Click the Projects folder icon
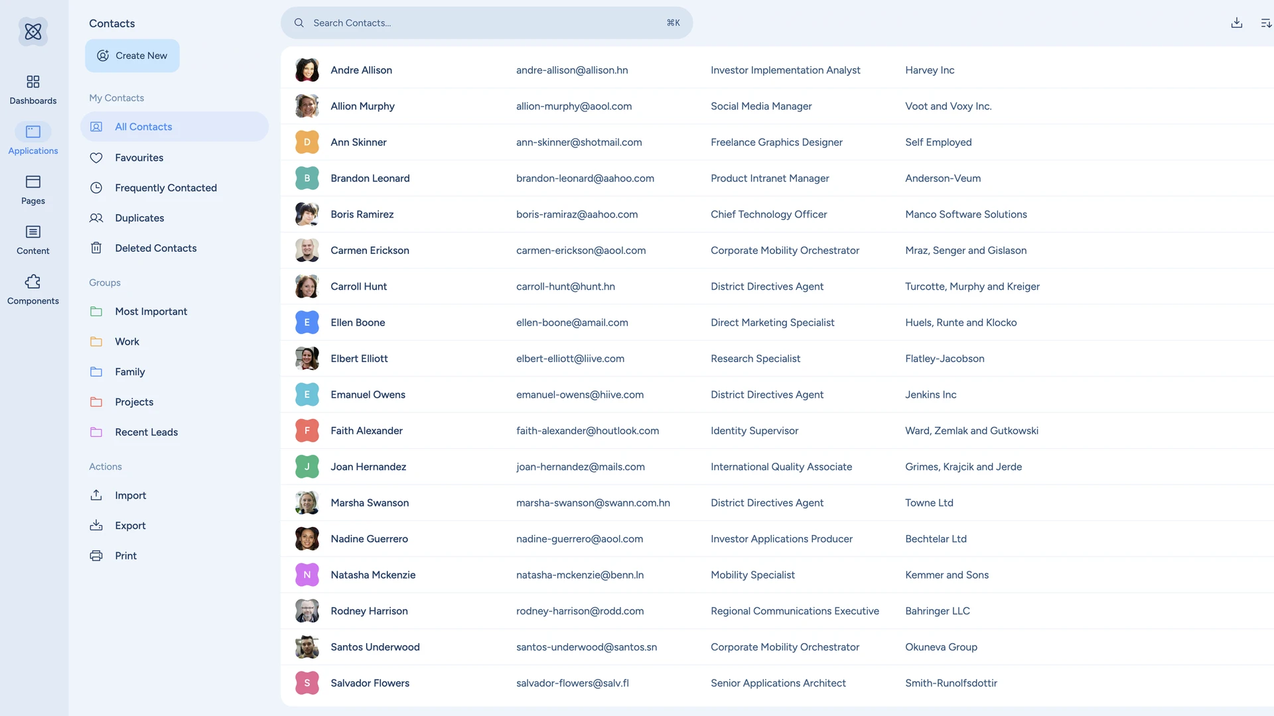The width and height of the screenshot is (1274, 716). [x=96, y=402]
